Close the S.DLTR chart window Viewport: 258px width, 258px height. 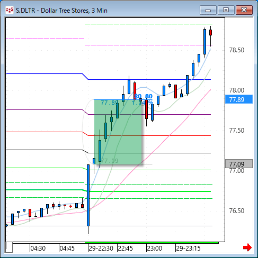244,10
